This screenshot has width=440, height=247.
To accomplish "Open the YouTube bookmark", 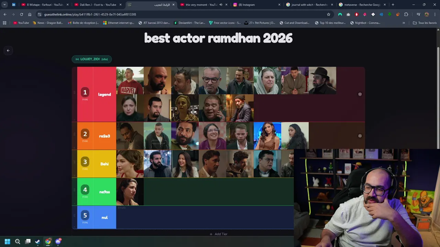I will click(x=21, y=23).
